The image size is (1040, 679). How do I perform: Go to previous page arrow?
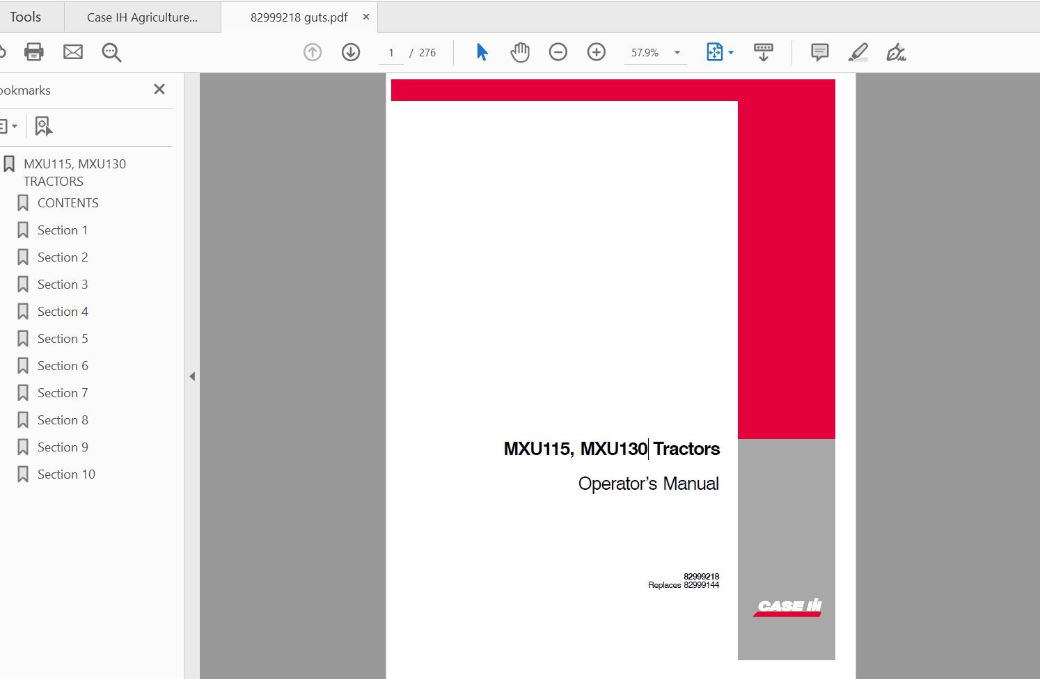313,52
